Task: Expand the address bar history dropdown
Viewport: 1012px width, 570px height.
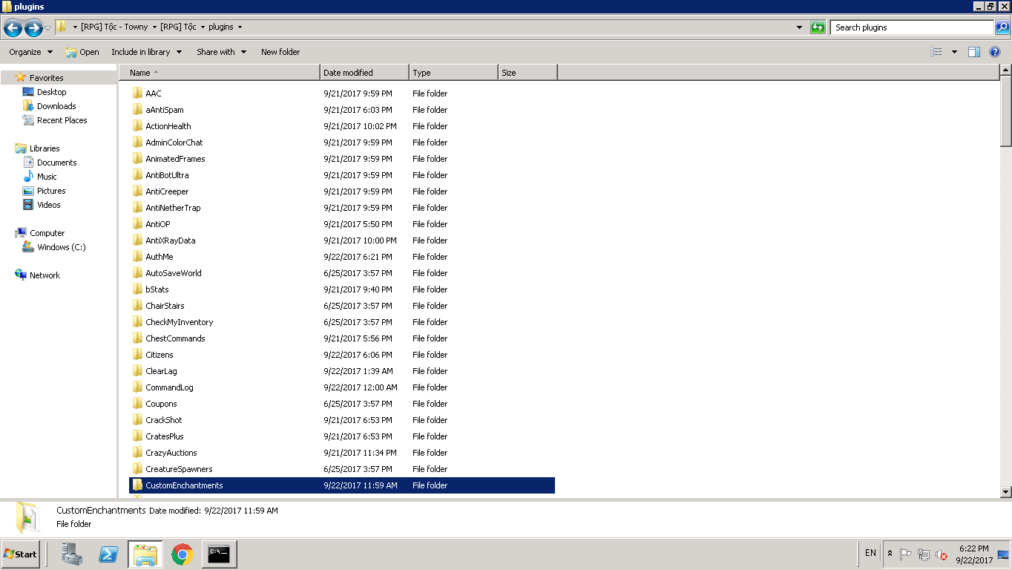Action: click(799, 27)
